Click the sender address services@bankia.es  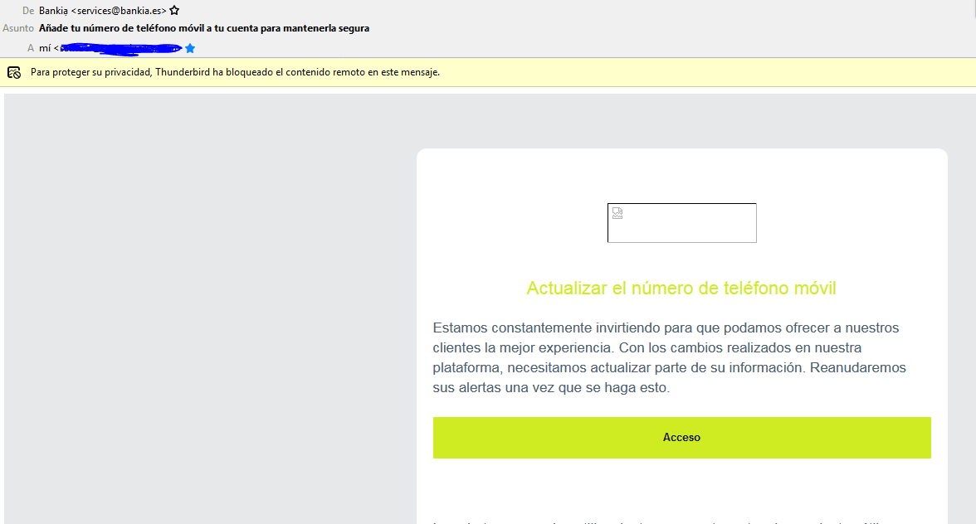pos(118,11)
